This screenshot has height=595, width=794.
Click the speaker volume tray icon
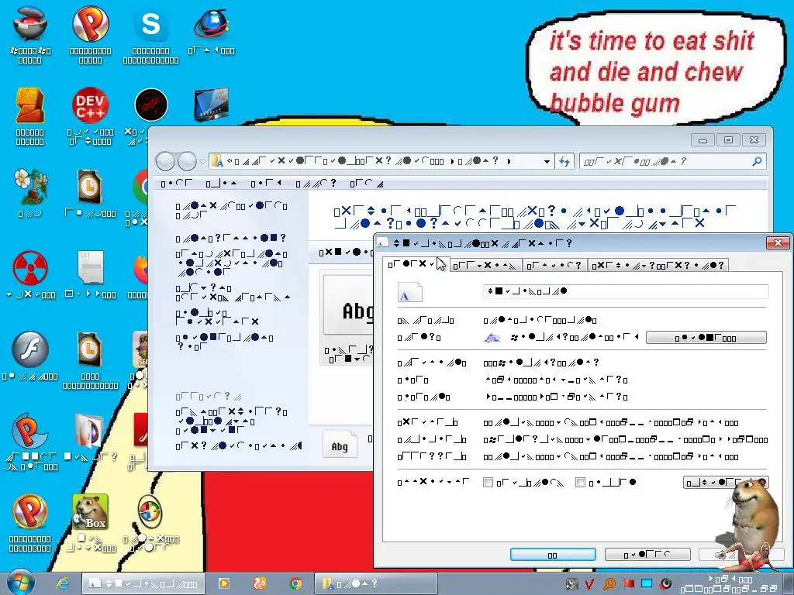pos(666,584)
